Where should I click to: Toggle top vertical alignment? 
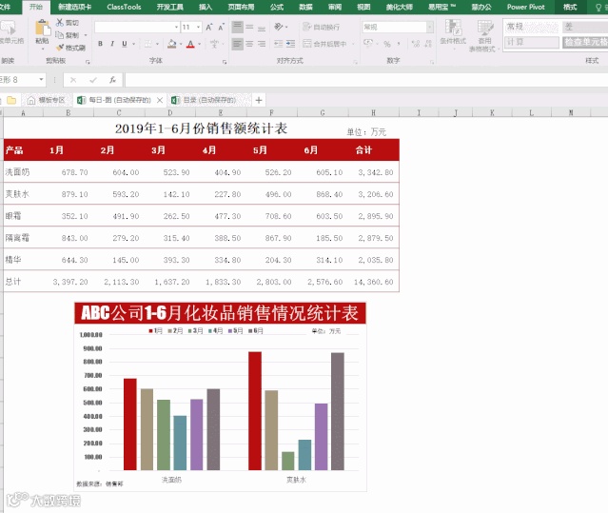237,28
